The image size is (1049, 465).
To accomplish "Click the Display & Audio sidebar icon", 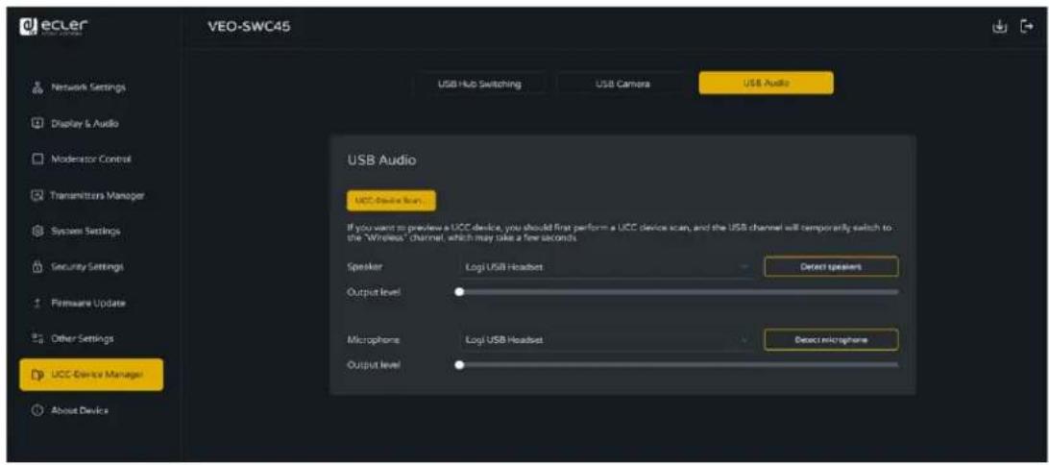I will pyautogui.click(x=38, y=123).
